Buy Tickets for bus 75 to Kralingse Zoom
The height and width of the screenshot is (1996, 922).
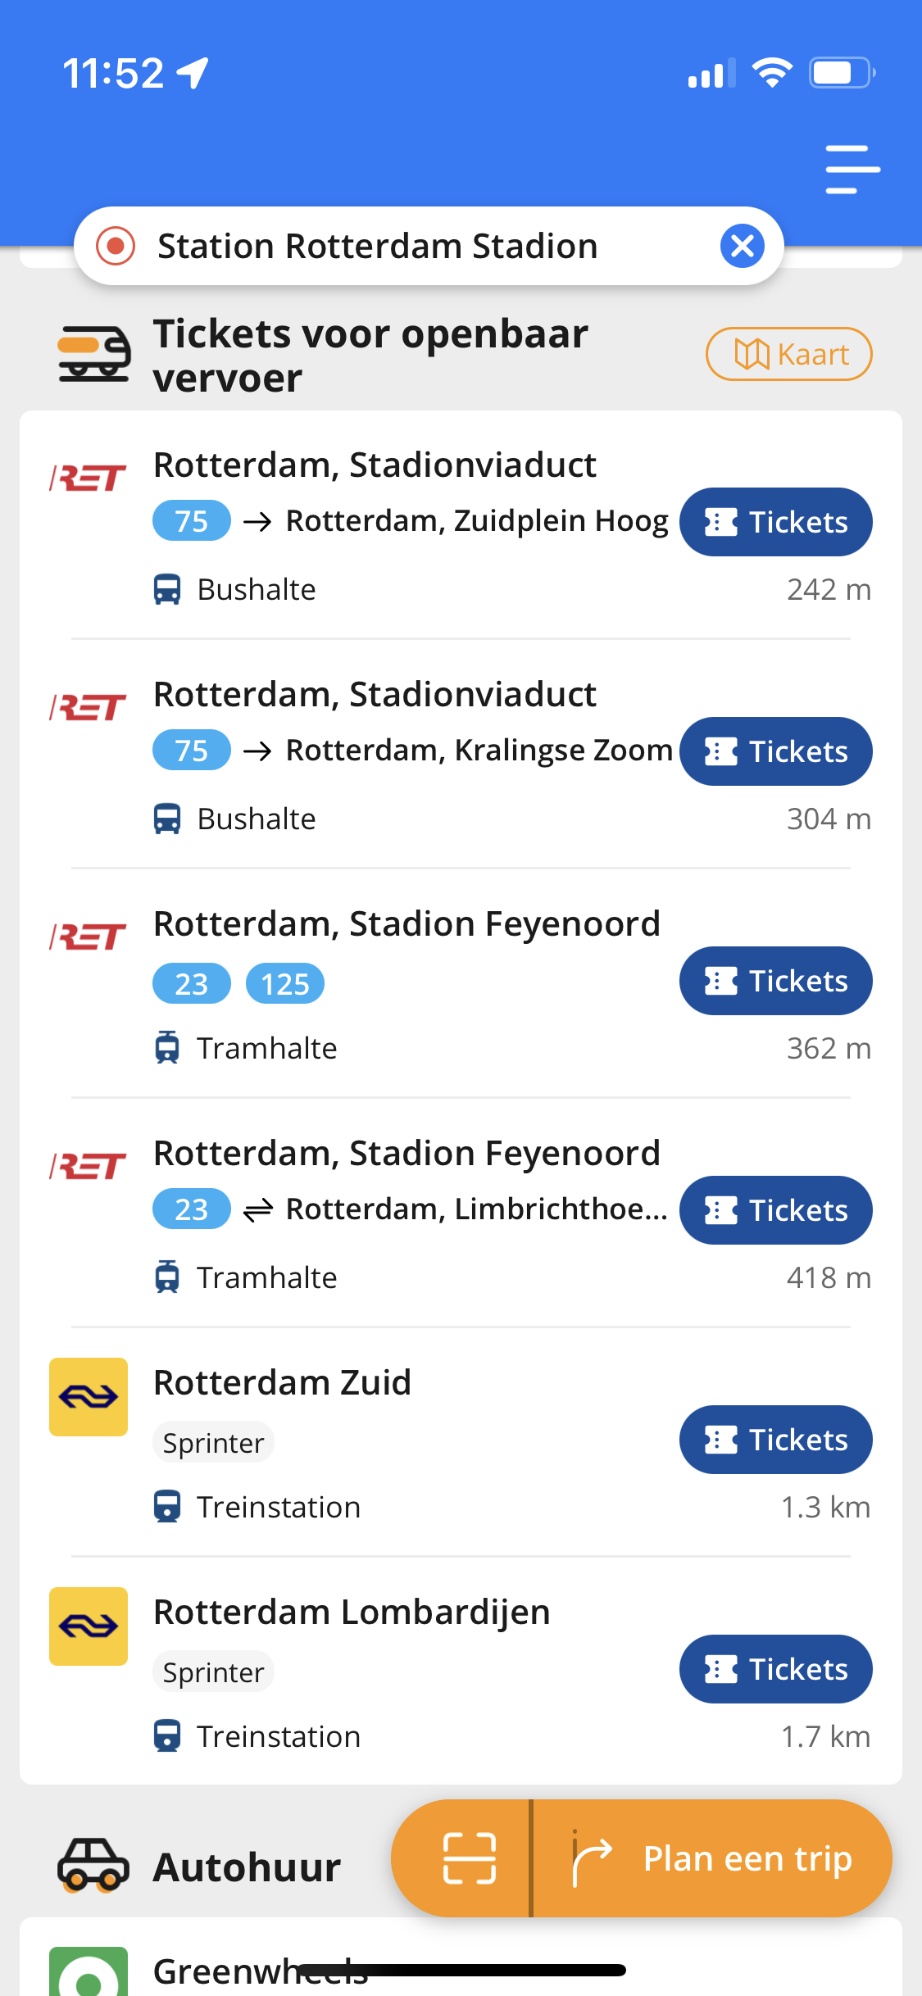click(x=775, y=751)
